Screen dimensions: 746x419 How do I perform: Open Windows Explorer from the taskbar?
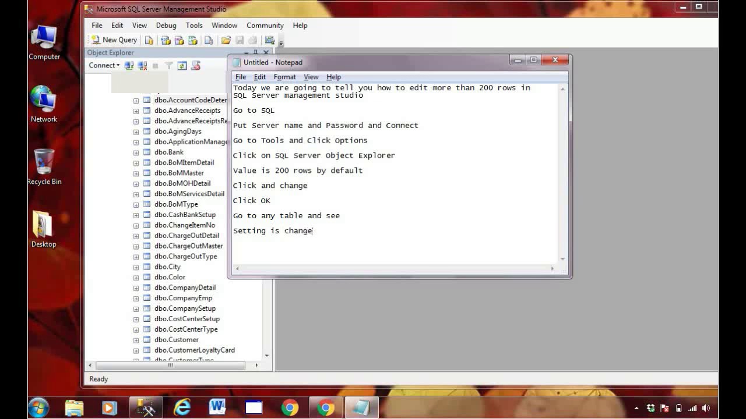tap(74, 408)
